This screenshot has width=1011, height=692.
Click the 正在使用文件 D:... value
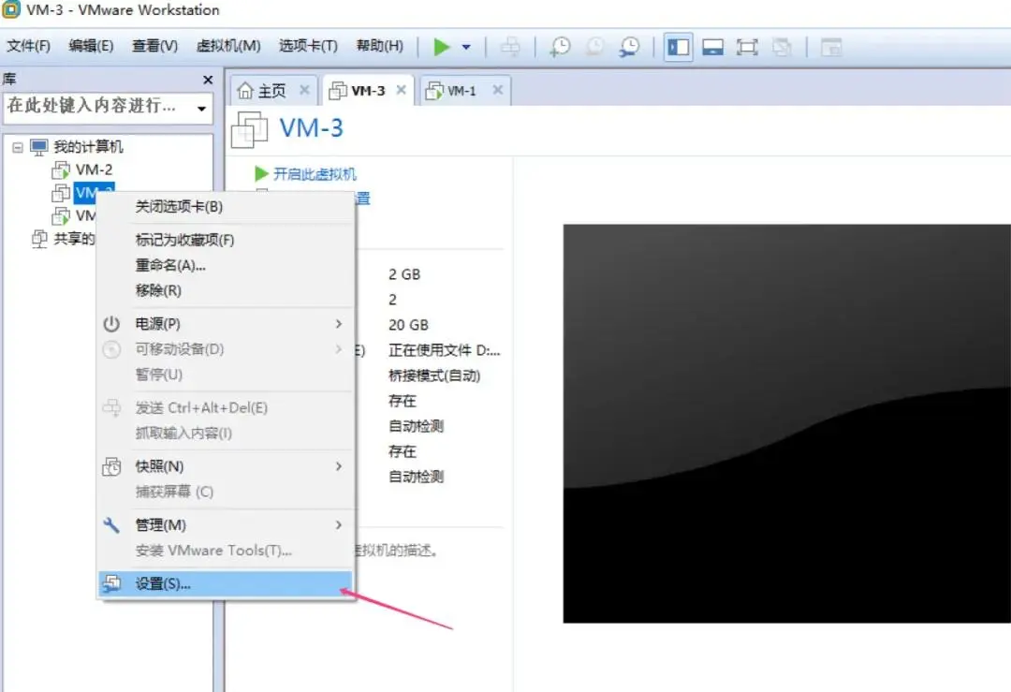[x=445, y=350]
